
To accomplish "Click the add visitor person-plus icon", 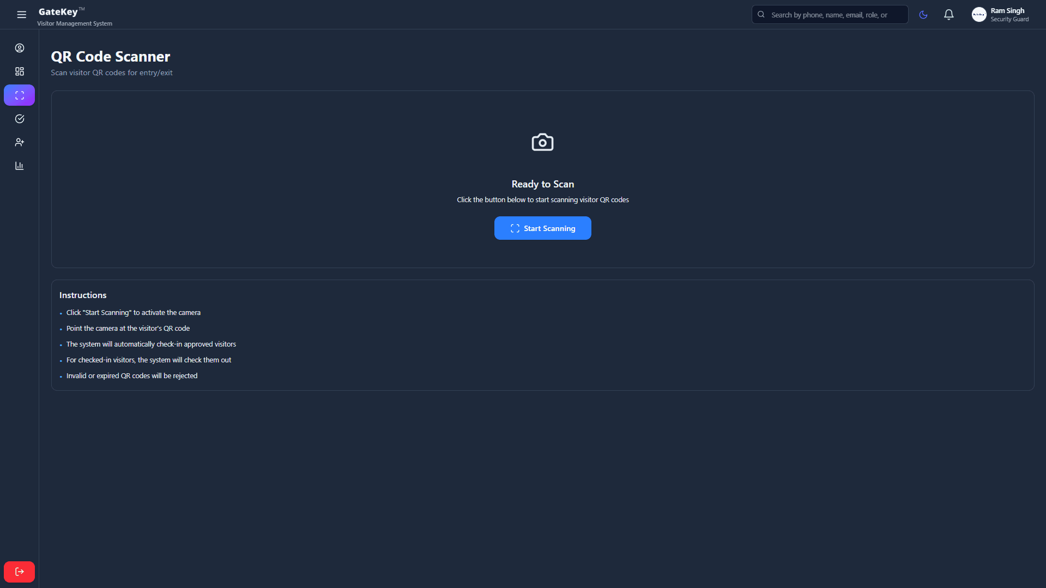I will point(20,142).
